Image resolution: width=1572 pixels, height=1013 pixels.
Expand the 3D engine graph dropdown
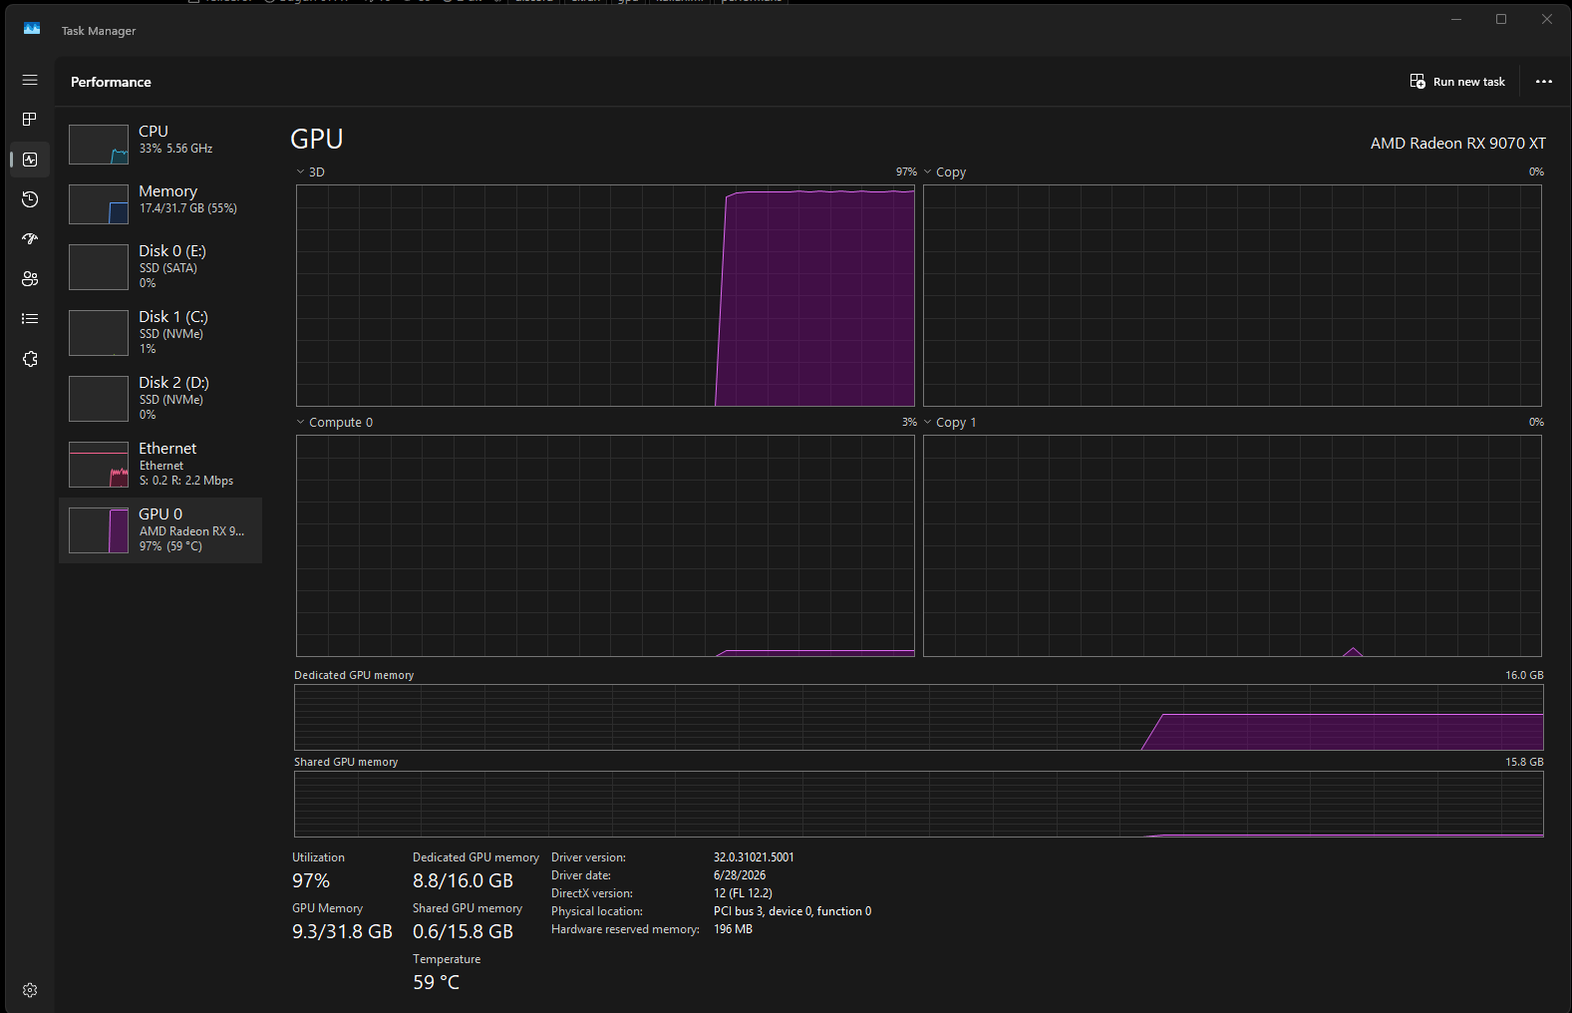point(311,172)
